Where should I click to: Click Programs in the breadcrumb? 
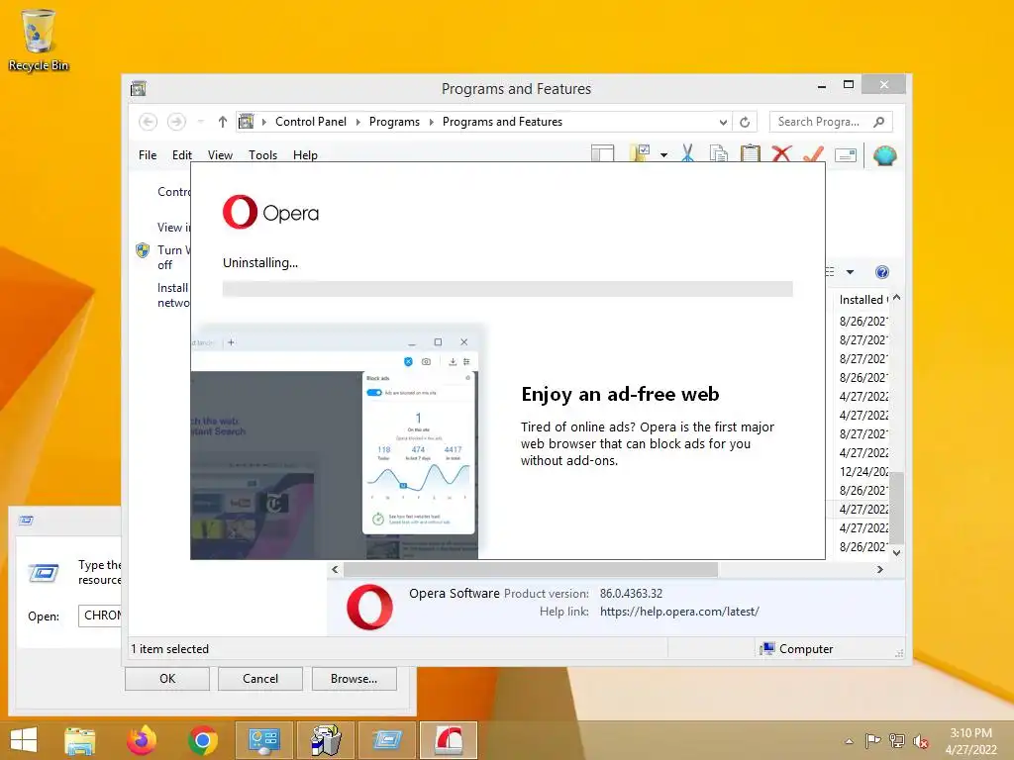(x=394, y=122)
